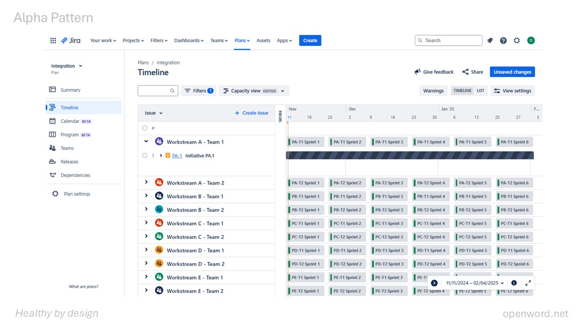This screenshot has width=586, height=329.
Task: Click in the issue search box beside Filters
Action: [x=157, y=90]
